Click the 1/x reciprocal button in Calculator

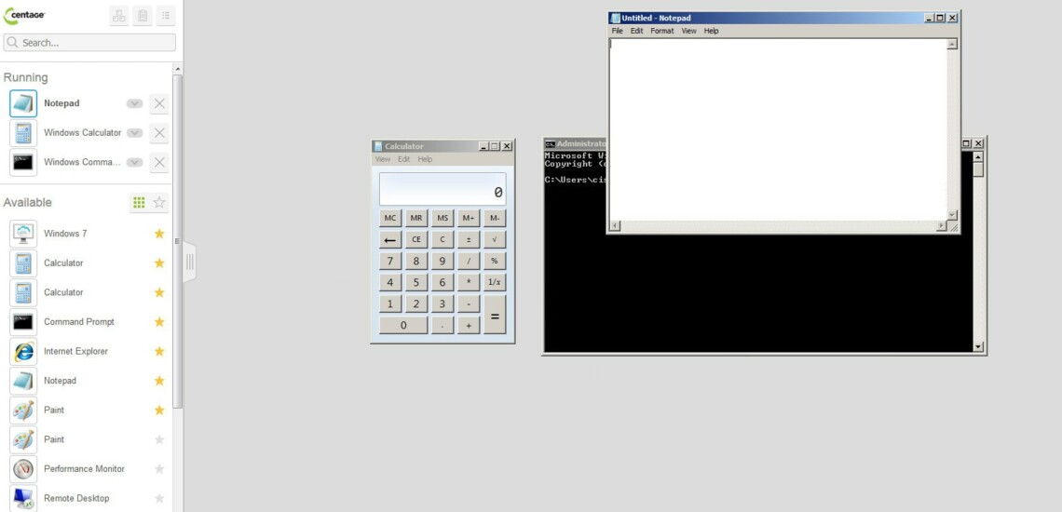point(495,282)
